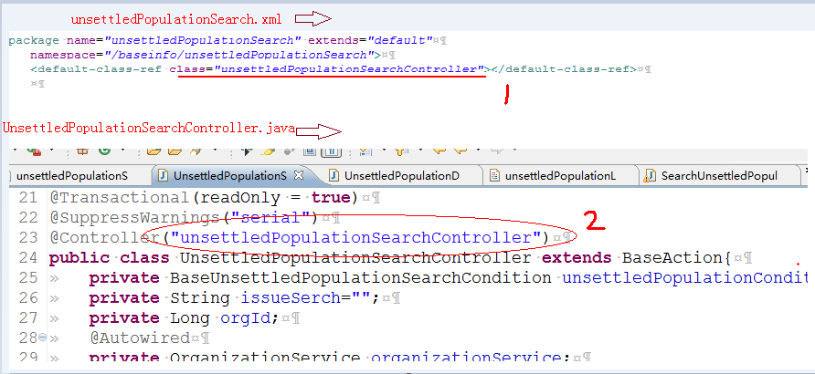Click the opening default-class-ref tag in XML
The height and width of the screenshot is (374, 815).
pos(97,68)
